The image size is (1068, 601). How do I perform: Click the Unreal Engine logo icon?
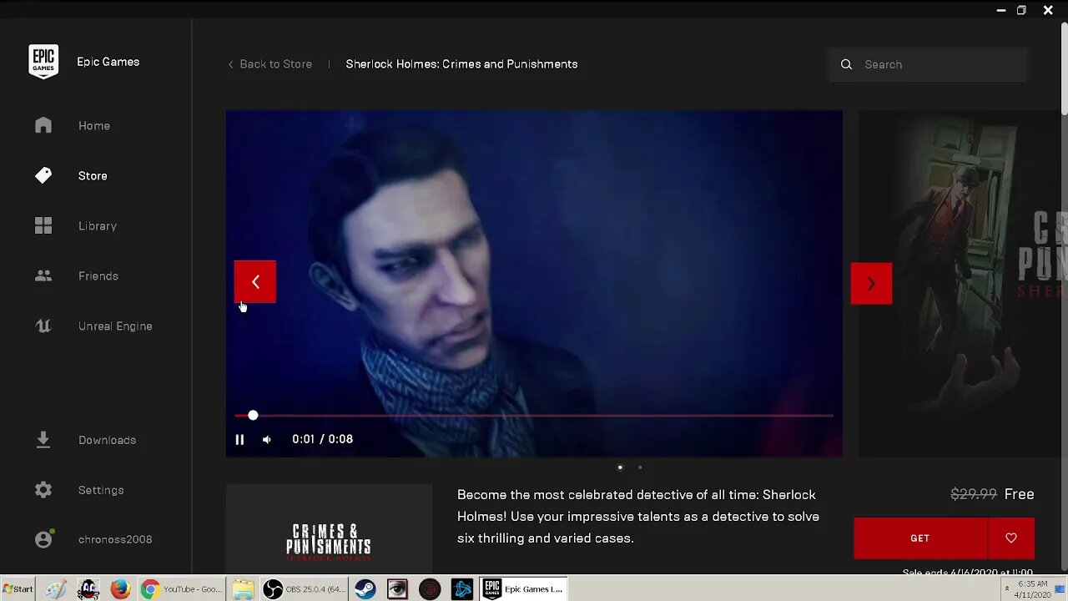tap(43, 326)
